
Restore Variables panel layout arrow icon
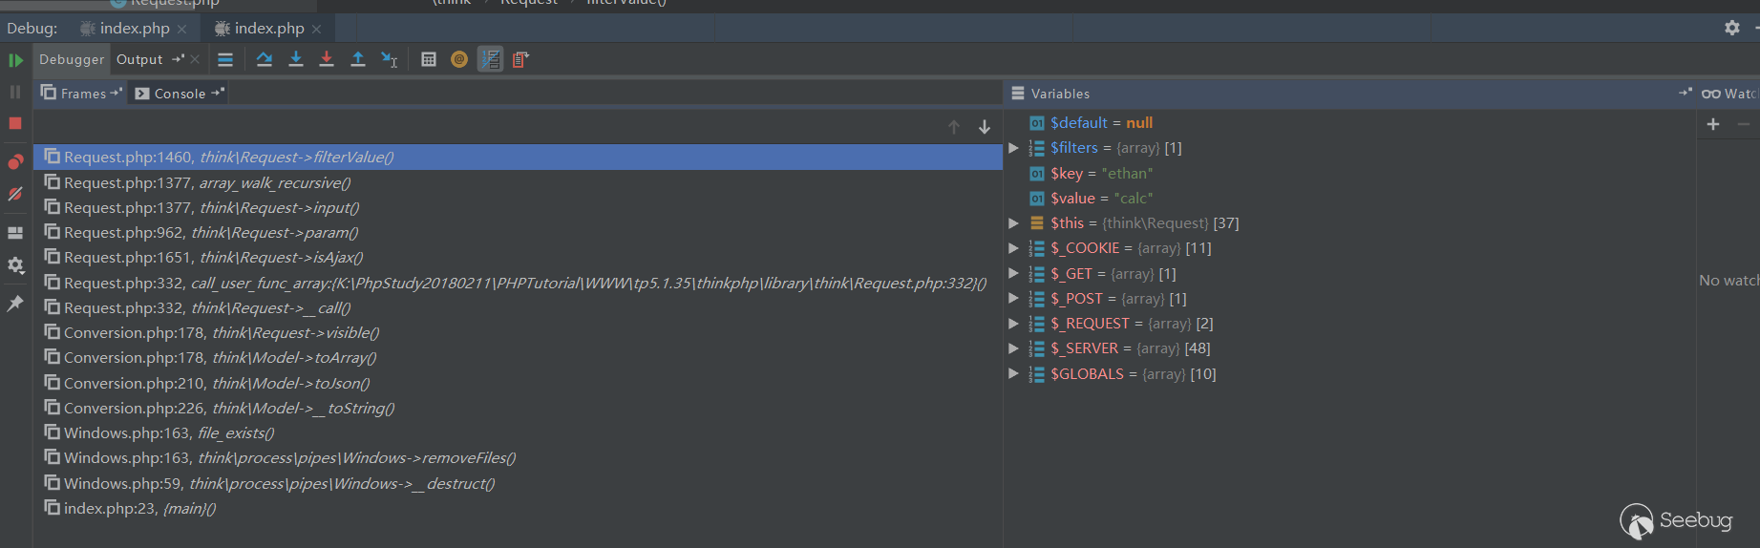1685,93
